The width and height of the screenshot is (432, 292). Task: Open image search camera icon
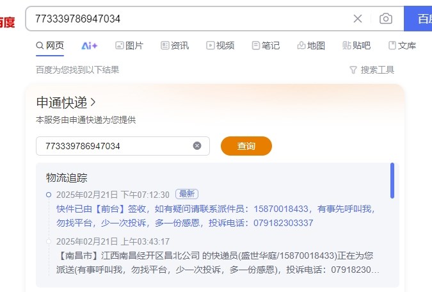[x=386, y=19]
